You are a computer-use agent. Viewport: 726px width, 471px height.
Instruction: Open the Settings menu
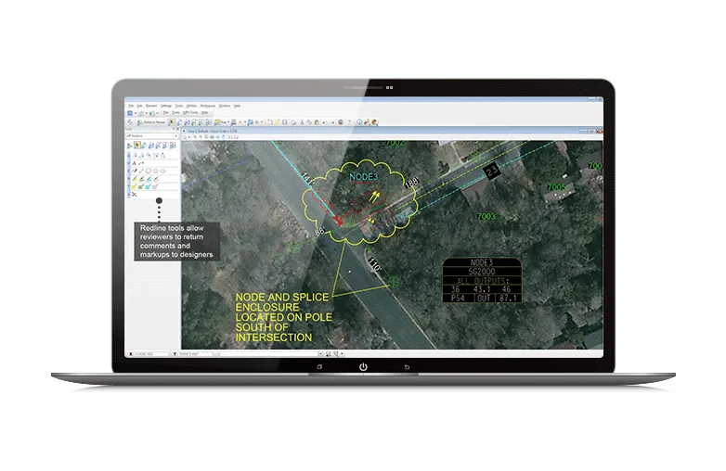(165, 106)
